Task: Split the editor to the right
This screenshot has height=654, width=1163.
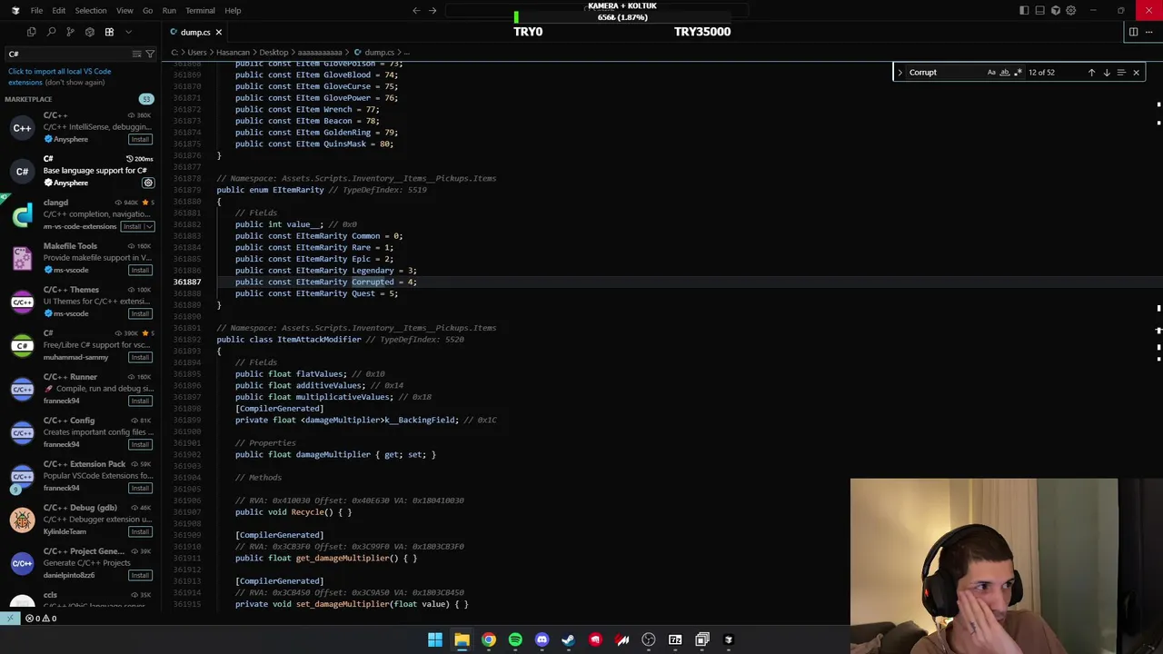Action: click(1133, 32)
